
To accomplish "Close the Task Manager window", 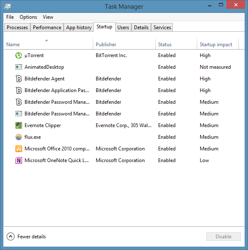I will pos(236,5).
